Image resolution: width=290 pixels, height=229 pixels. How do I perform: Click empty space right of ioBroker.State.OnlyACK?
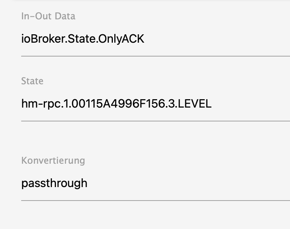click(219, 39)
